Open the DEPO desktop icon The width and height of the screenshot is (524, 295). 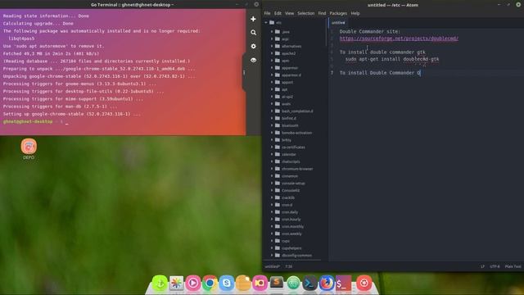(29, 149)
